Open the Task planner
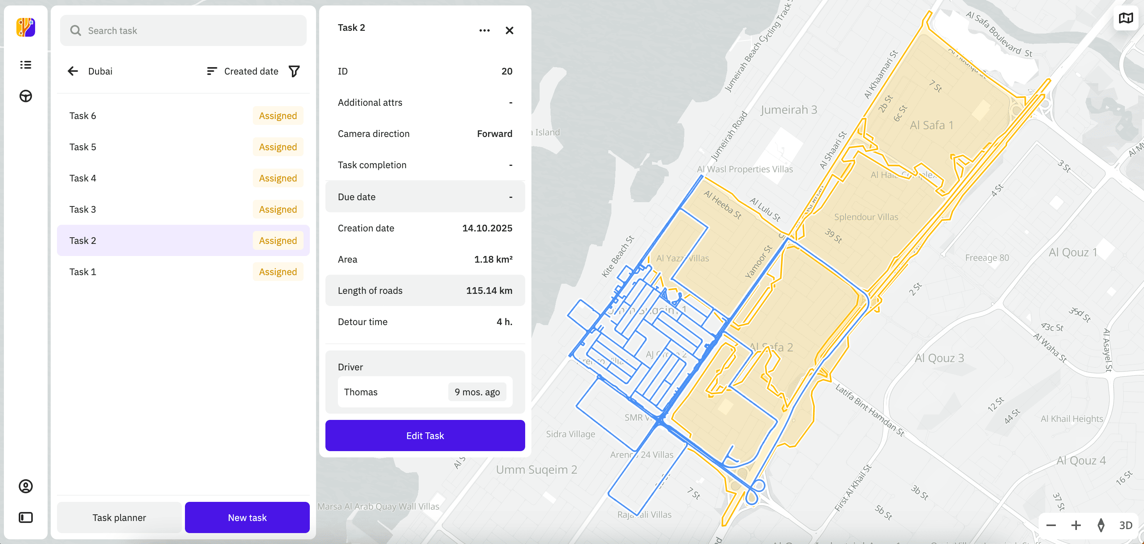1144x544 pixels. tap(119, 517)
